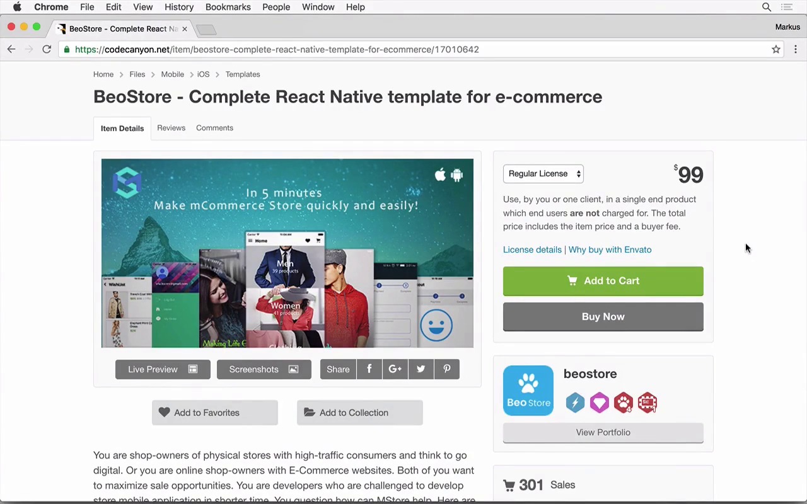The height and width of the screenshot is (504, 807).
Task: Open the File menu
Action: 87,7
